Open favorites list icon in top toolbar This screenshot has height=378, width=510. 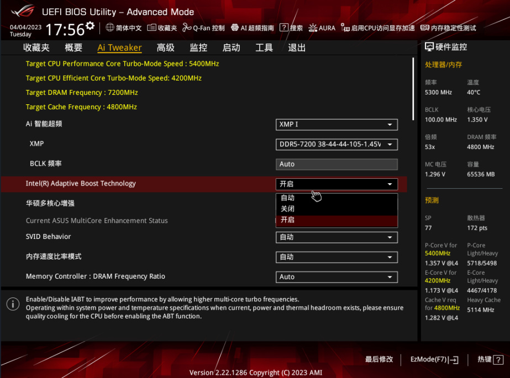(x=151, y=28)
